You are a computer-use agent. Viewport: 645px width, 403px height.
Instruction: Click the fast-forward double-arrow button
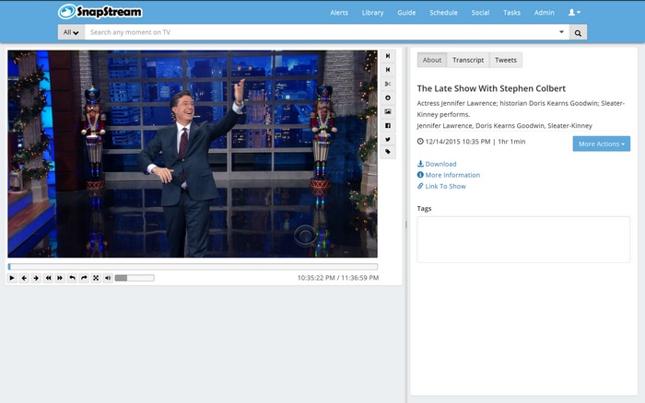[60, 278]
